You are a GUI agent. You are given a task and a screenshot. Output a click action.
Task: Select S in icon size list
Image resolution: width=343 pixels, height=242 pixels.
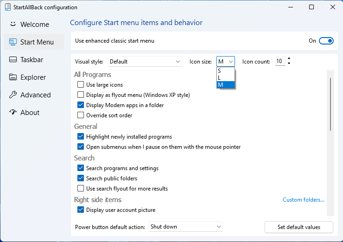[226, 70]
